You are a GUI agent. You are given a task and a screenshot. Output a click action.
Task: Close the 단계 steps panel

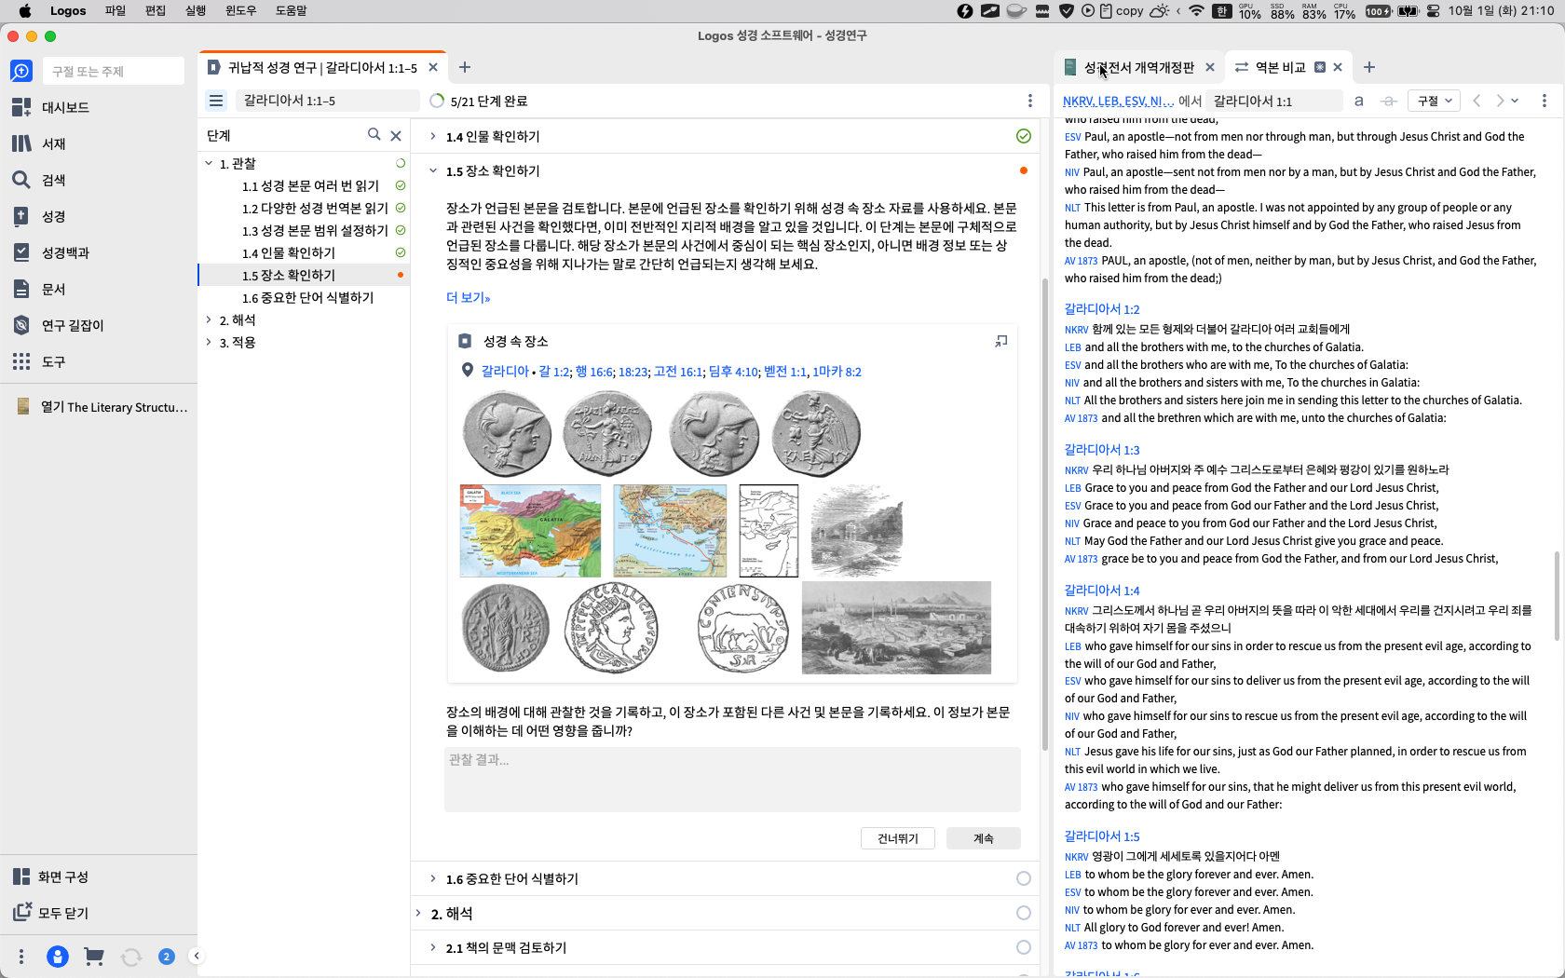[396, 135]
